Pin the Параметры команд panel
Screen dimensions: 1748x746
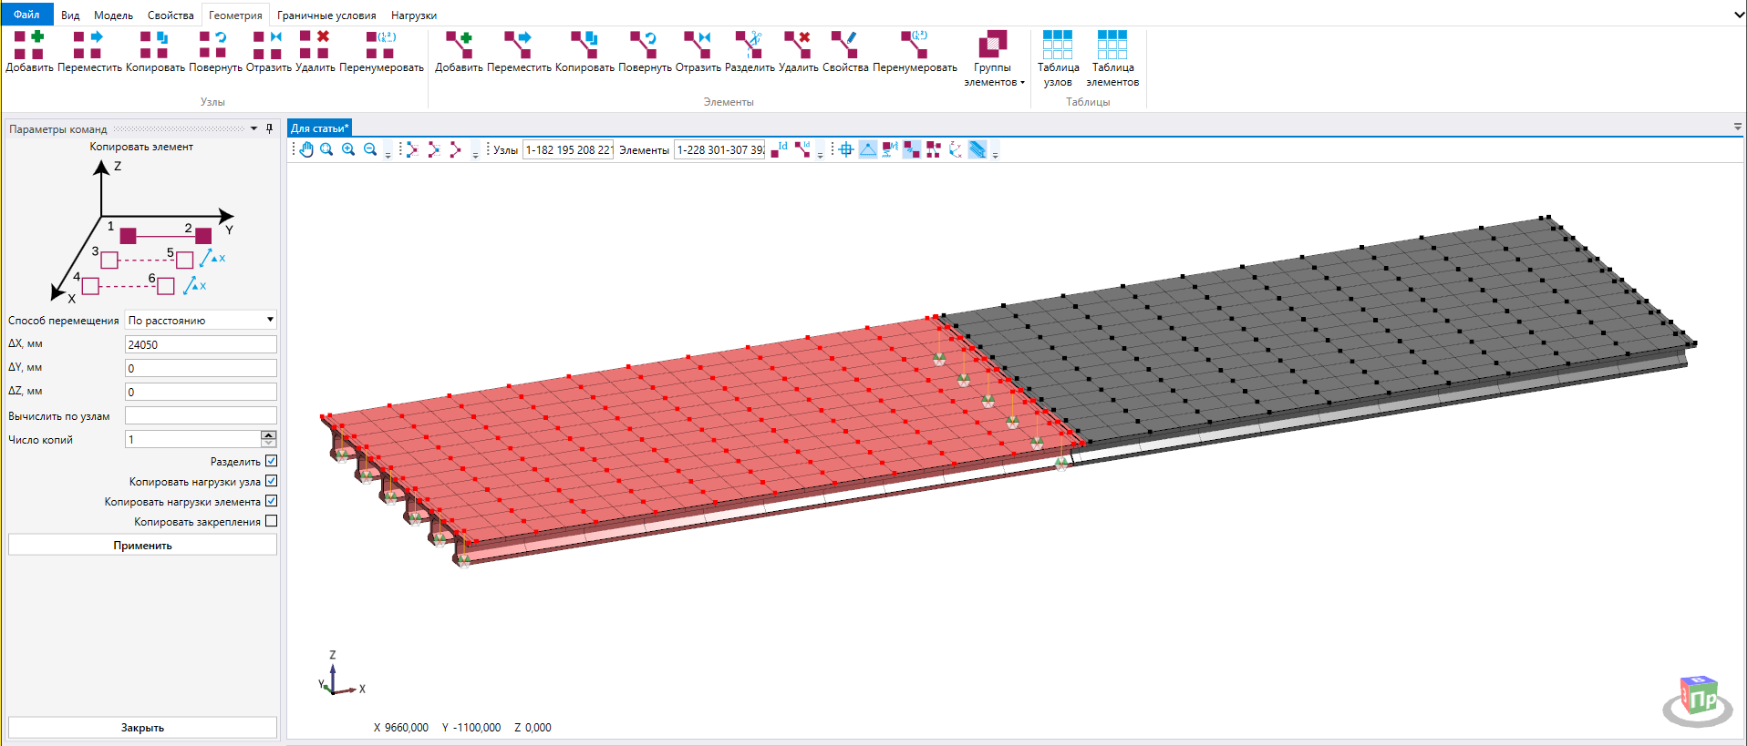tap(269, 128)
